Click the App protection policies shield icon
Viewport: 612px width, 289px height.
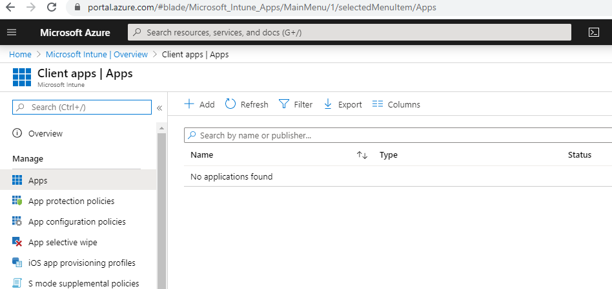17,201
